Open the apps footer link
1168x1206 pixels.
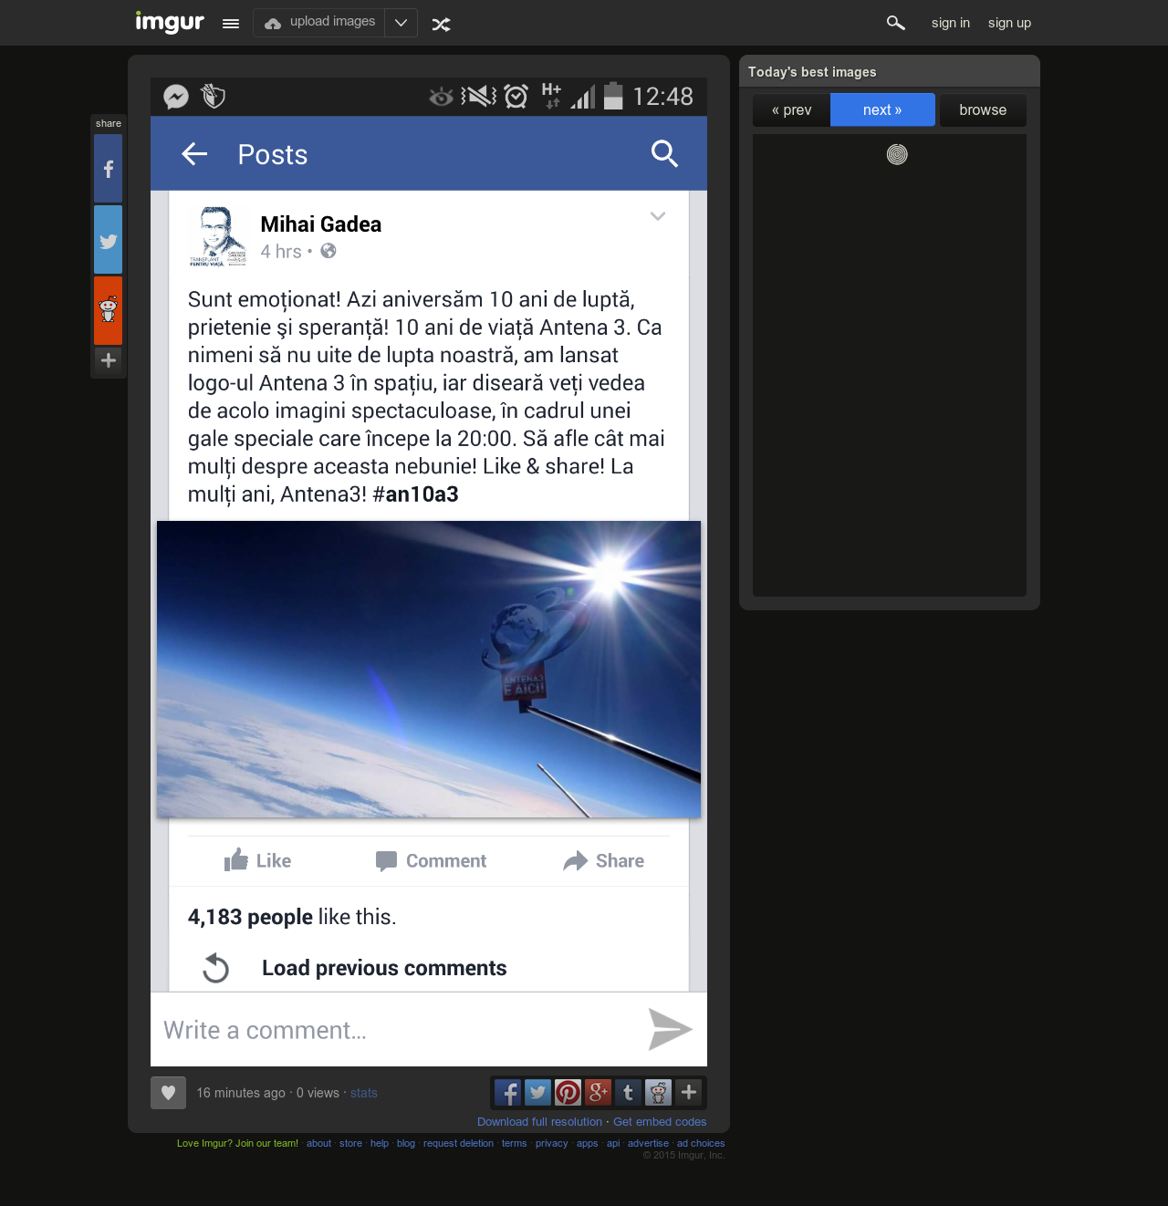587,1143
